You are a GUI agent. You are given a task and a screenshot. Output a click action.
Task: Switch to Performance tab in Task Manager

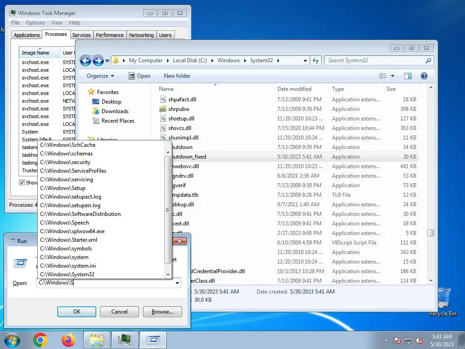pyautogui.click(x=110, y=35)
